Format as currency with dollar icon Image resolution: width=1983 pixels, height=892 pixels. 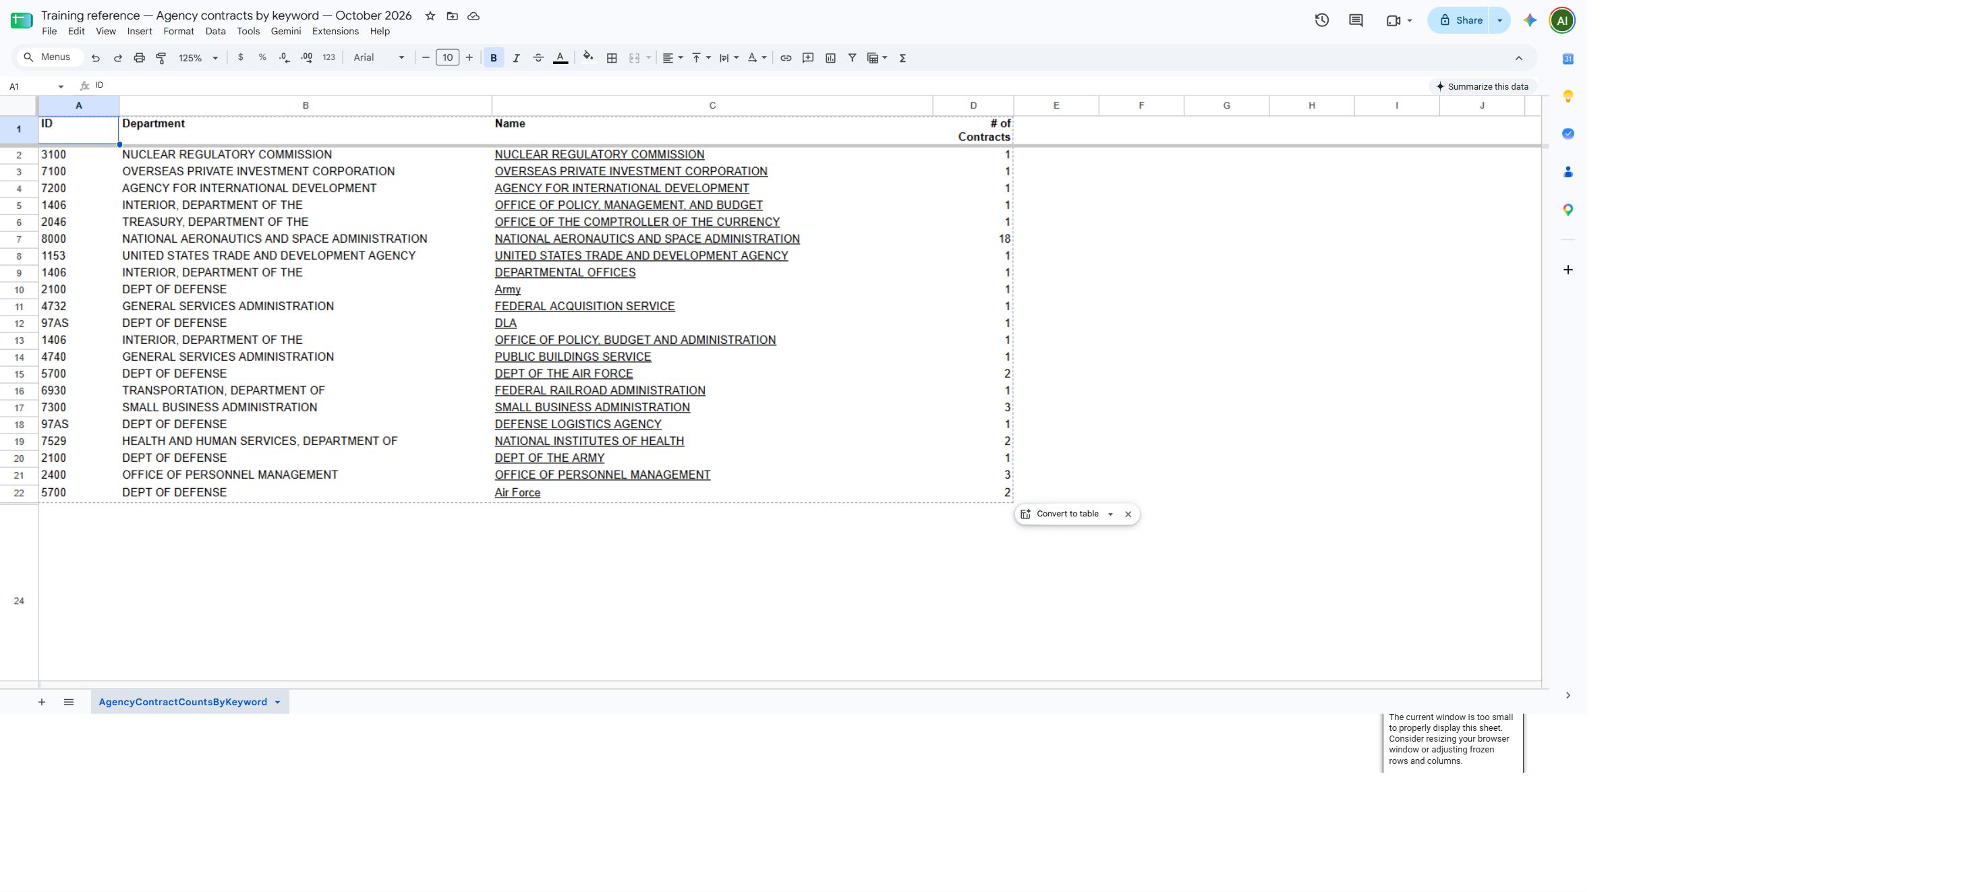tap(241, 58)
